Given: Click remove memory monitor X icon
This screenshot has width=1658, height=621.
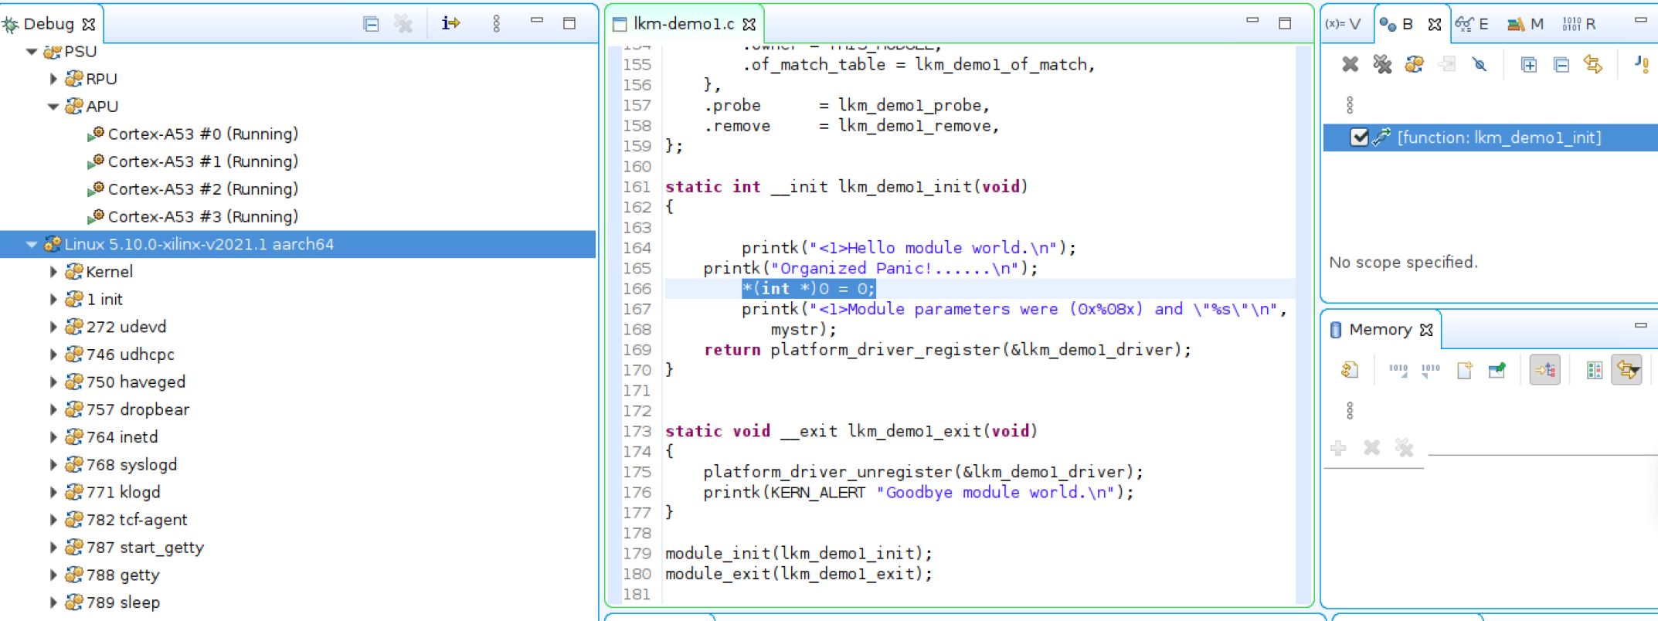Looking at the screenshot, I should [1371, 447].
